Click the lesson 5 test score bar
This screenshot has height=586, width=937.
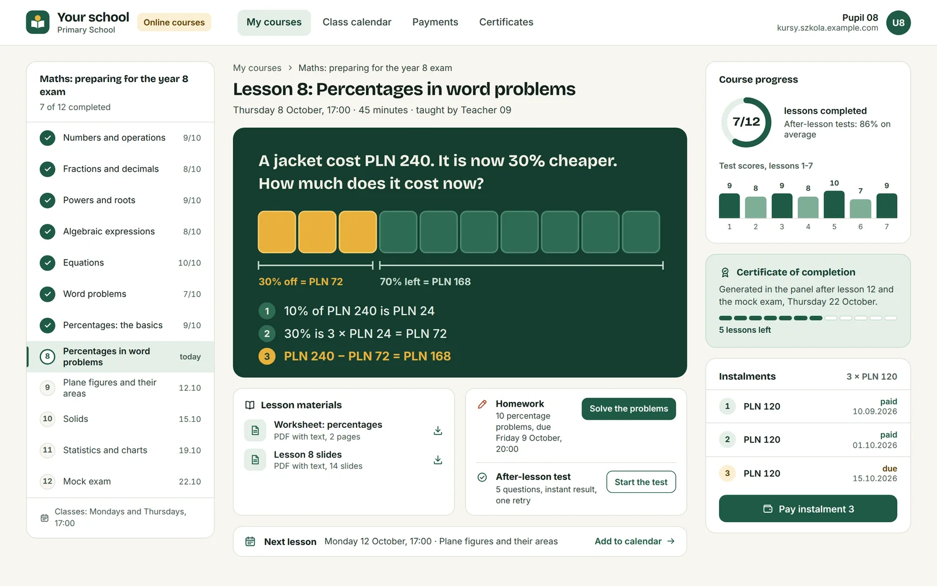coord(834,205)
